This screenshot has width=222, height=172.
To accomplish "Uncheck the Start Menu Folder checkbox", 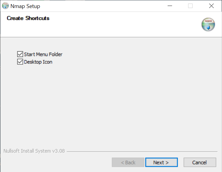I will coord(20,54).
